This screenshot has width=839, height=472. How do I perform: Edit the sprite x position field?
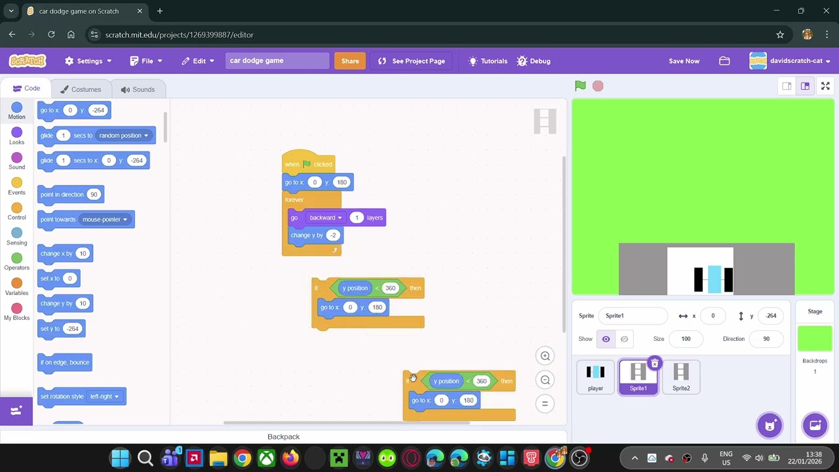click(712, 316)
